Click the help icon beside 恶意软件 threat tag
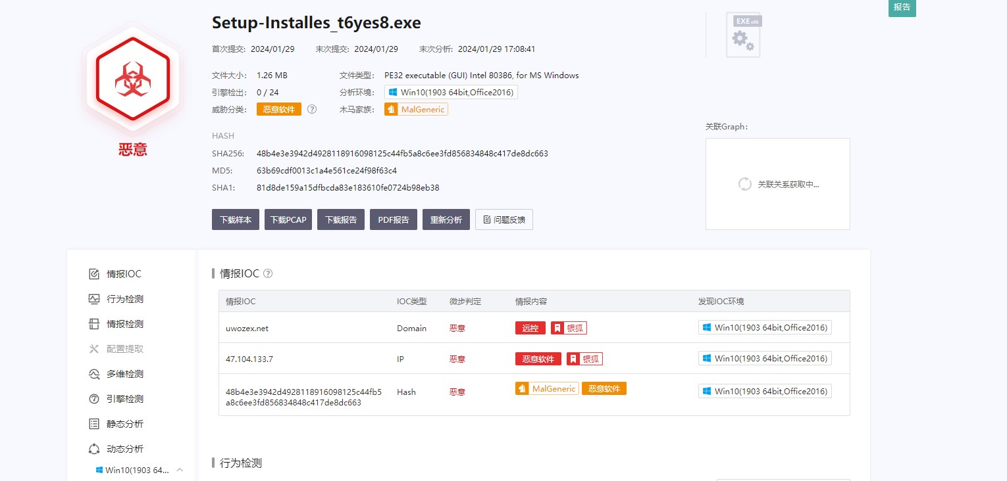1007x481 pixels. [312, 109]
